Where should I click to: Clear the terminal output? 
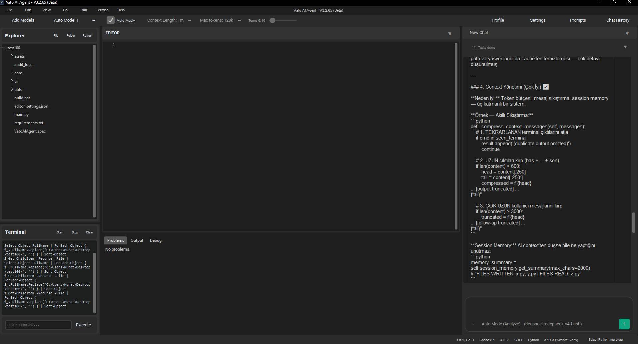pyautogui.click(x=89, y=232)
